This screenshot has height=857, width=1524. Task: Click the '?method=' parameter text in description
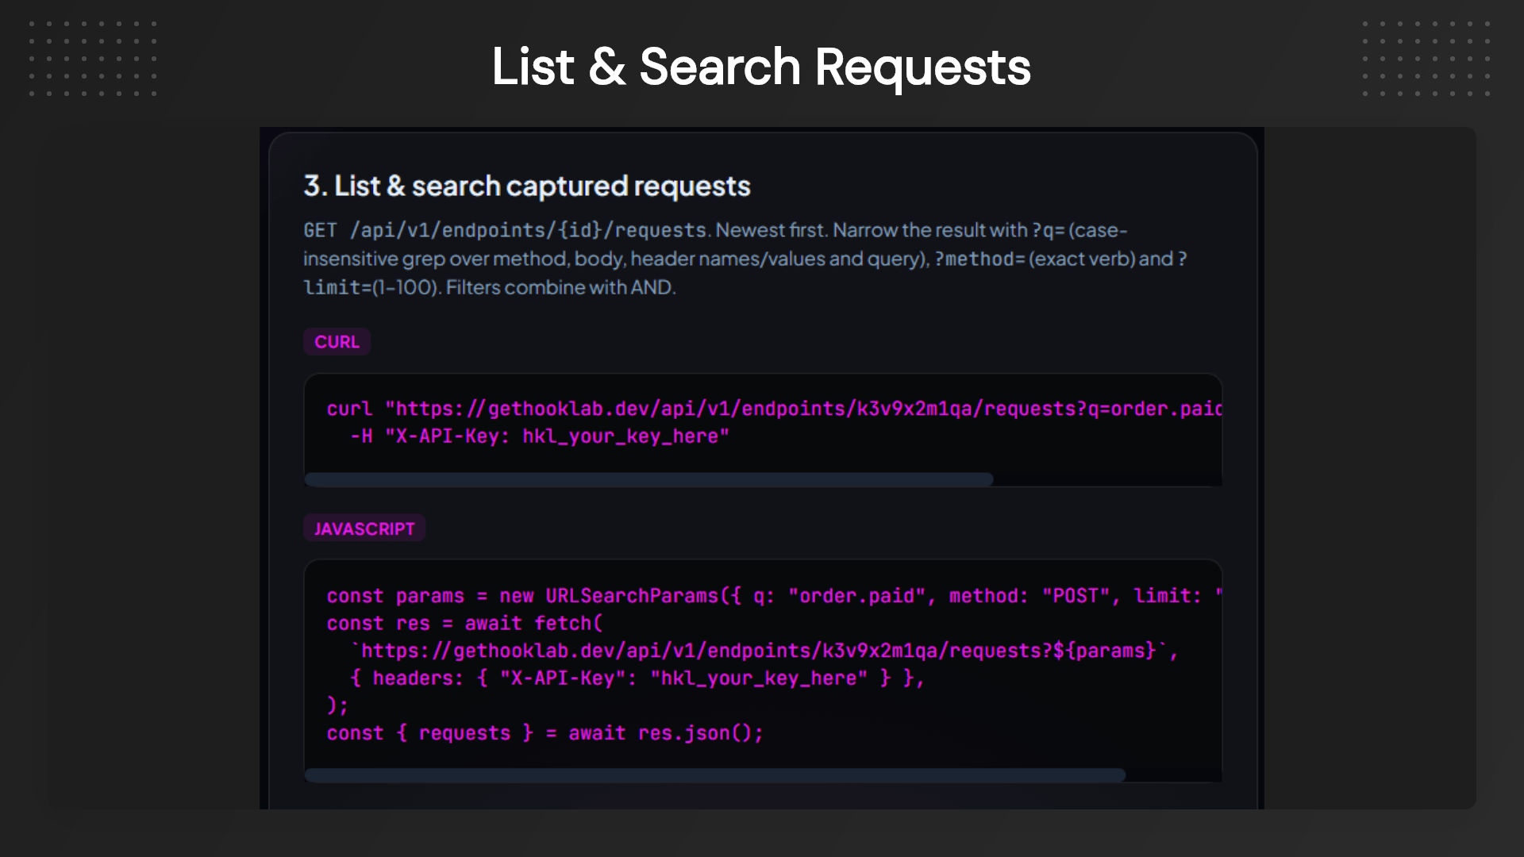[x=979, y=259]
